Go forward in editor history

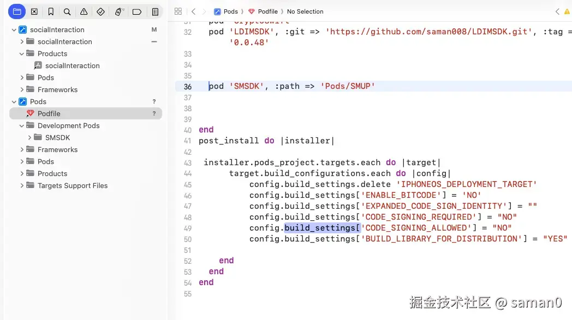click(x=204, y=11)
